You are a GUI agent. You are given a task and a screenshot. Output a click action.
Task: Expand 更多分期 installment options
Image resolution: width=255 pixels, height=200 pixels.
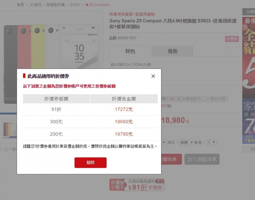click(216, 99)
